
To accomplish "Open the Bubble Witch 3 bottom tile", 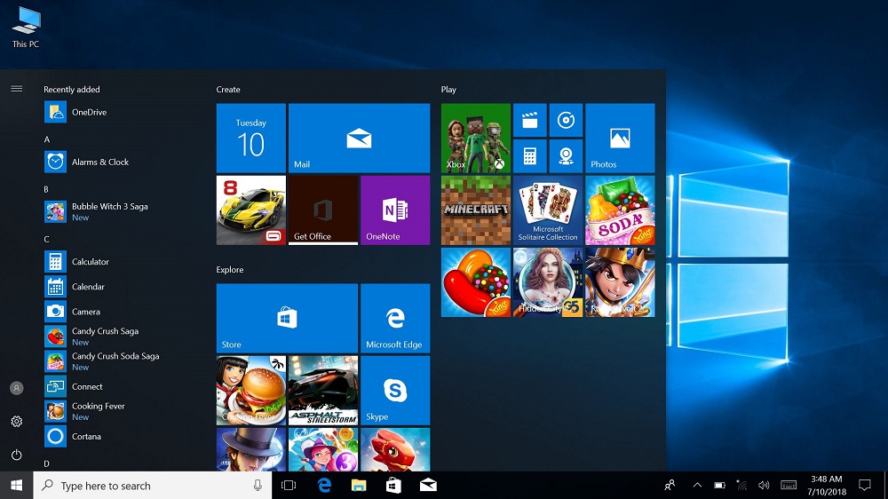I will [323, 450].
